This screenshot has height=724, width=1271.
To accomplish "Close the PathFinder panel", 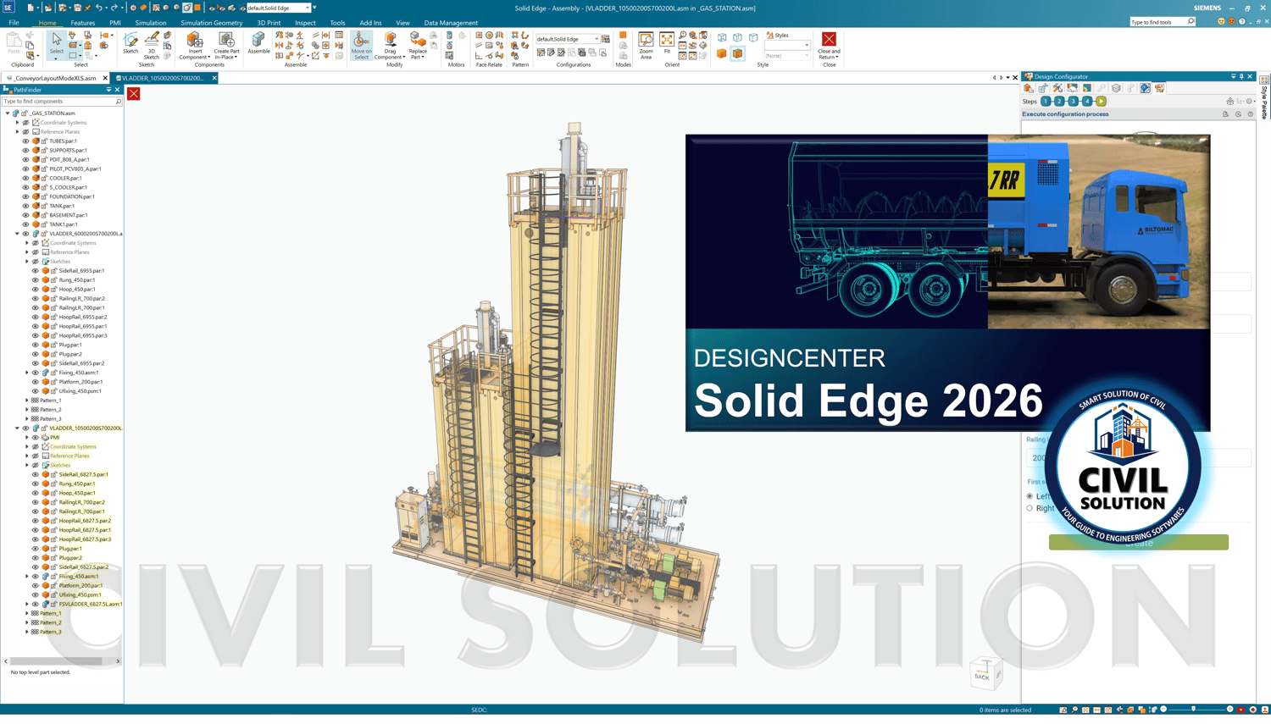I will [x=117, y=90].
